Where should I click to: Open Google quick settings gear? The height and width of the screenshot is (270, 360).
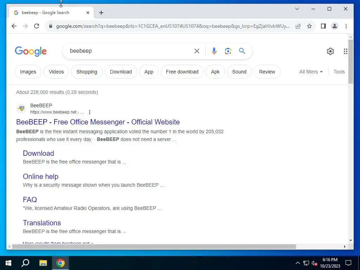(x=330, y=51)
